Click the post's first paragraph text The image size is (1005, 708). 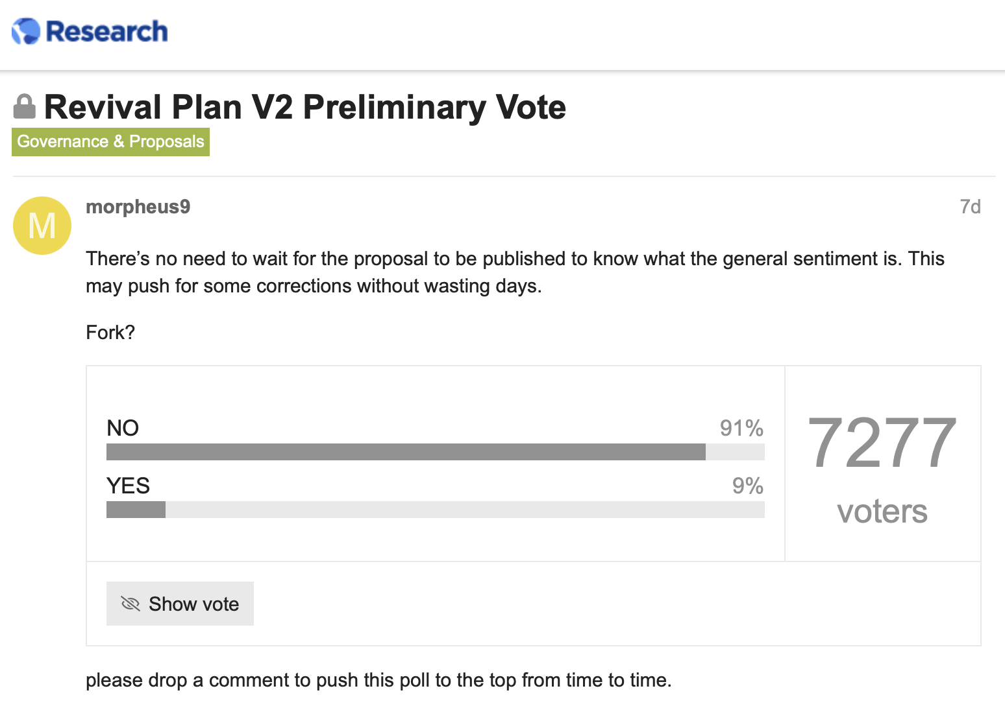point(515,272)
